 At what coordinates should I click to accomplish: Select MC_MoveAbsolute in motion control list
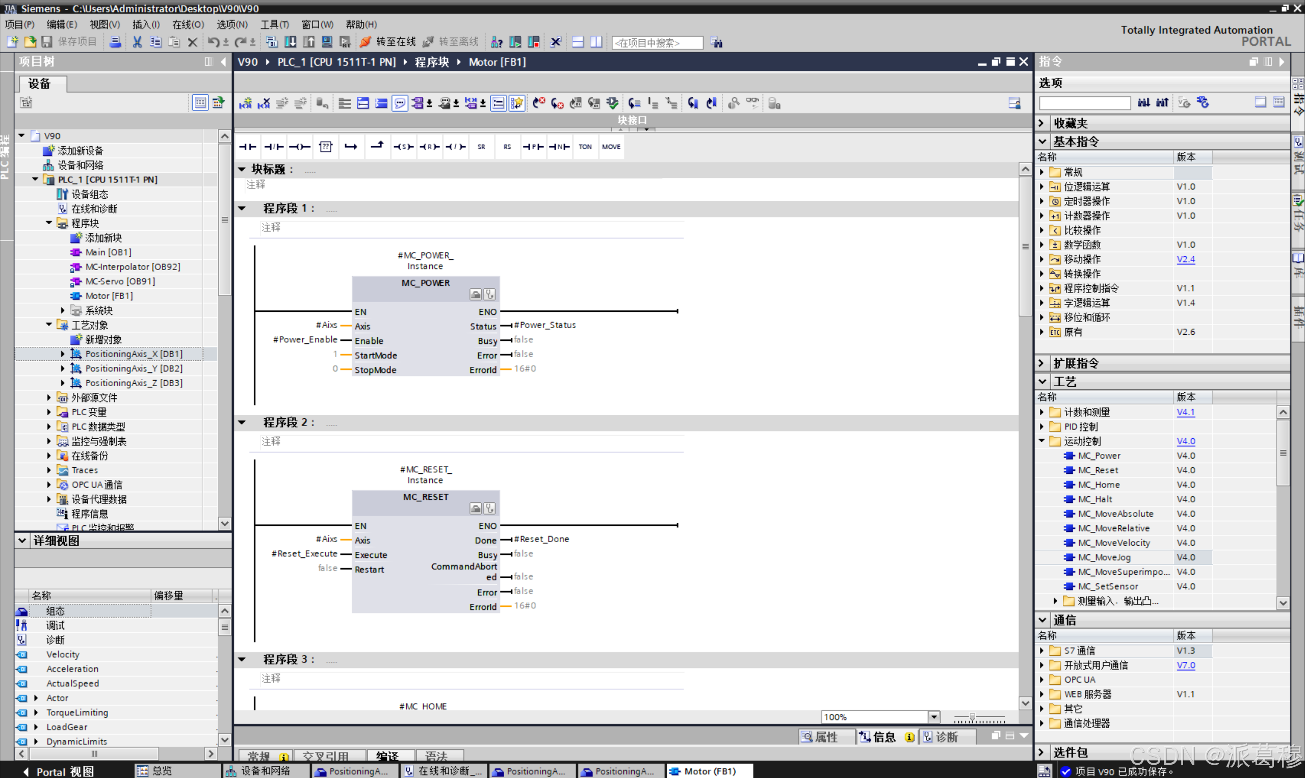click(x=1115, y=514)
